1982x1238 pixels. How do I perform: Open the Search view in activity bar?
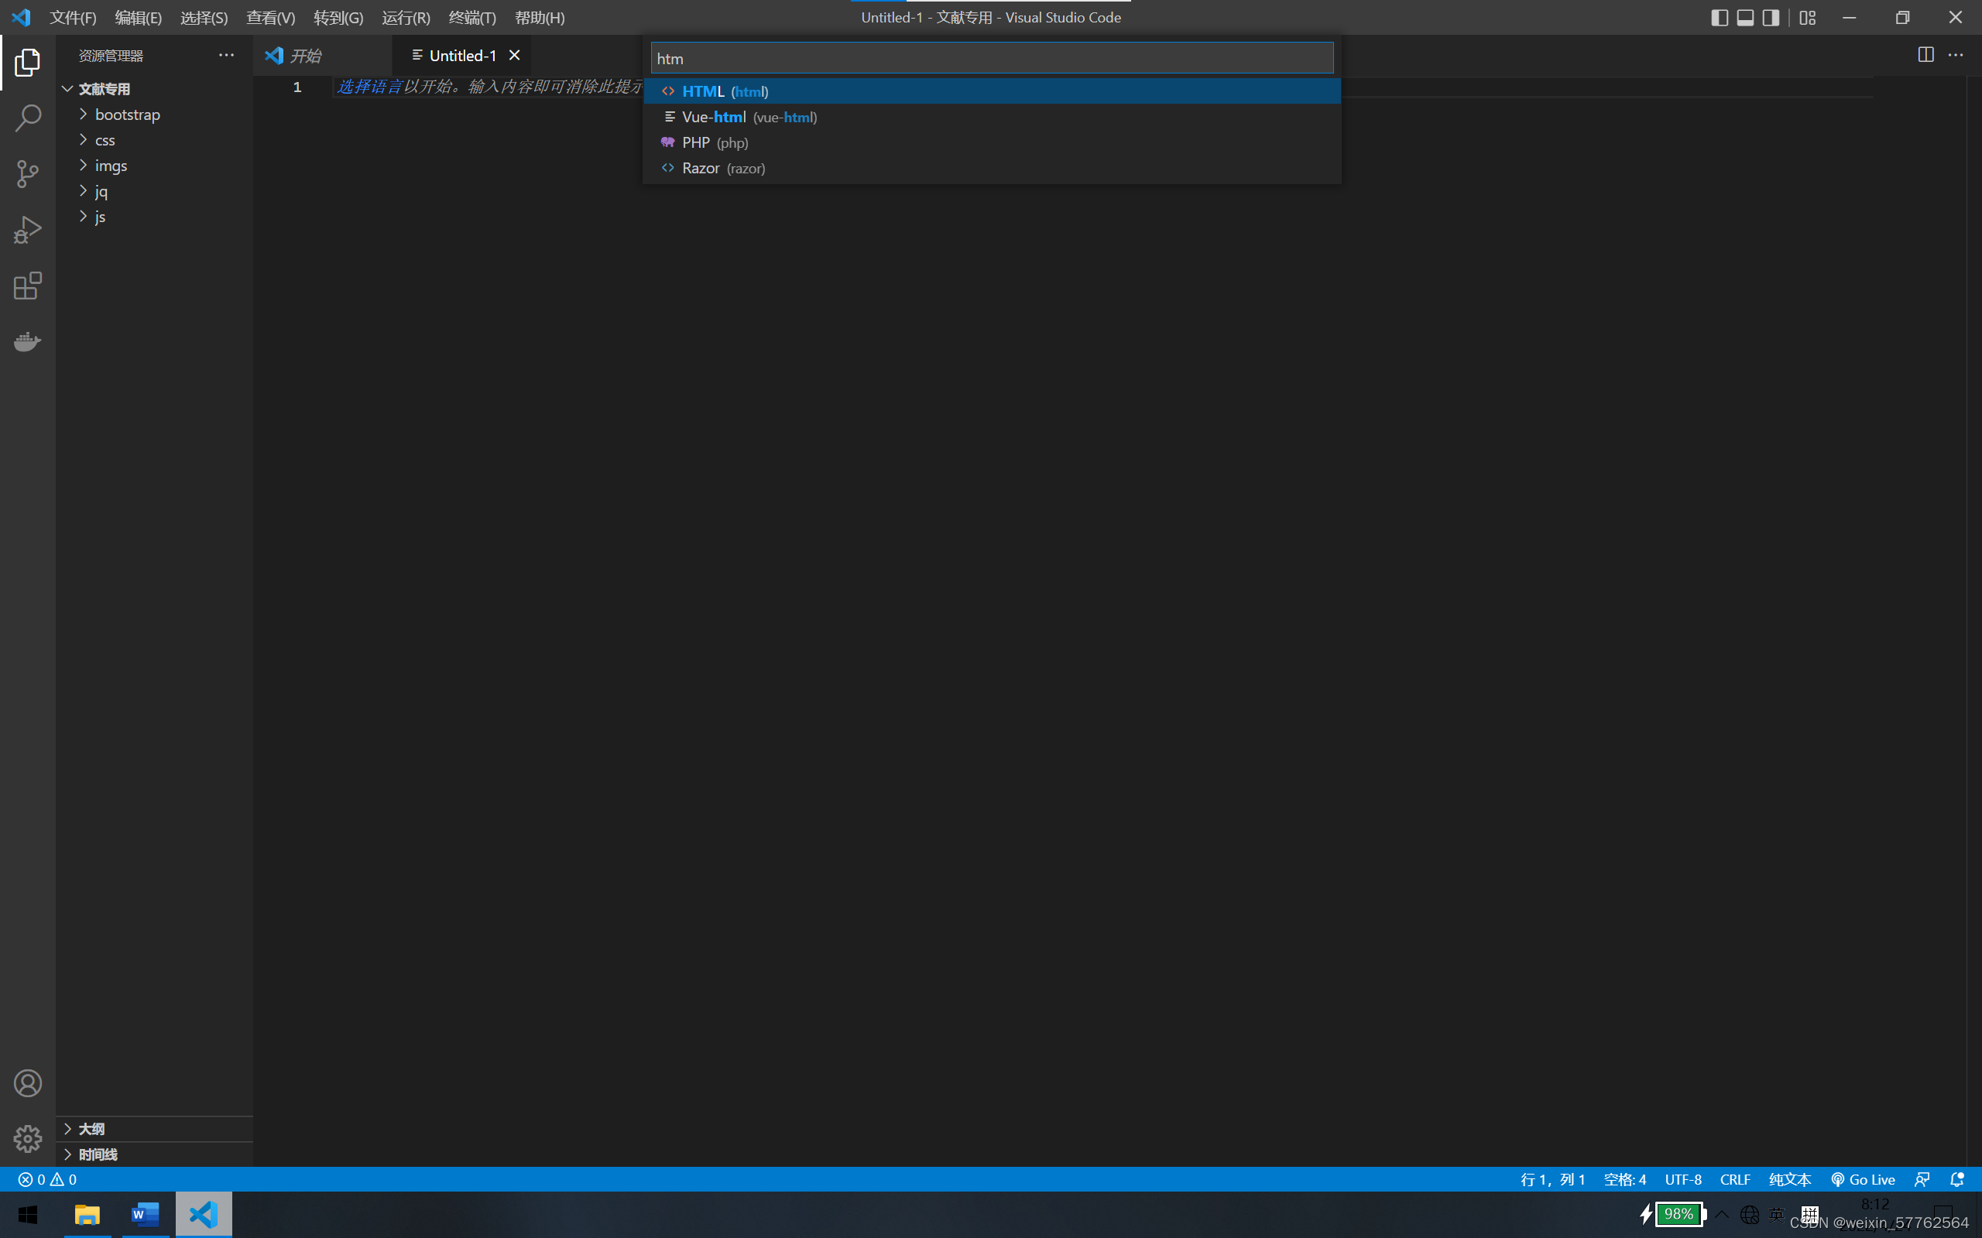pyautogui.click(x=28, y=118)
